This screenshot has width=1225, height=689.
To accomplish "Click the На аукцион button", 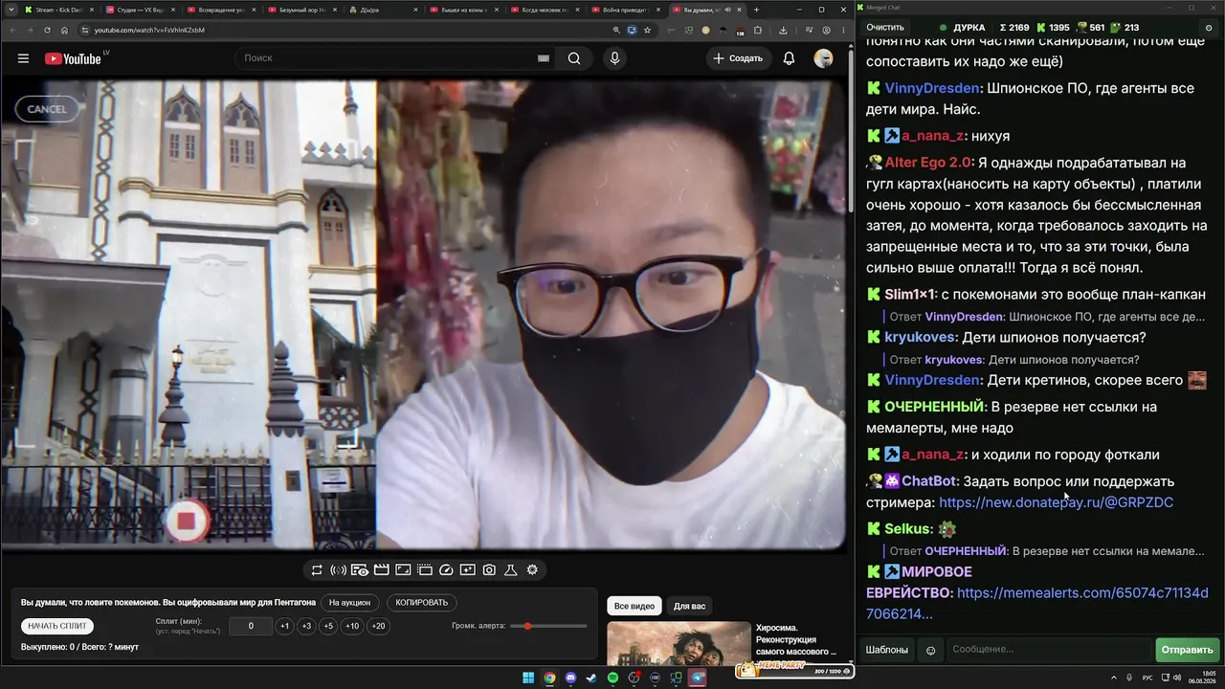I will (349, 603).
